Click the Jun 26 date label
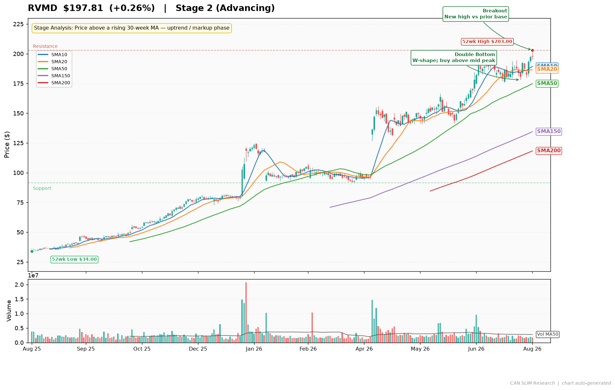This screenshot has height=390, width=615. (x=476, y=349)
